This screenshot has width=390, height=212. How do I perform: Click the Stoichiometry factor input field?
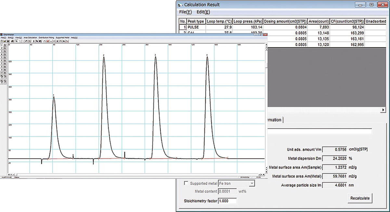point(227,201)
